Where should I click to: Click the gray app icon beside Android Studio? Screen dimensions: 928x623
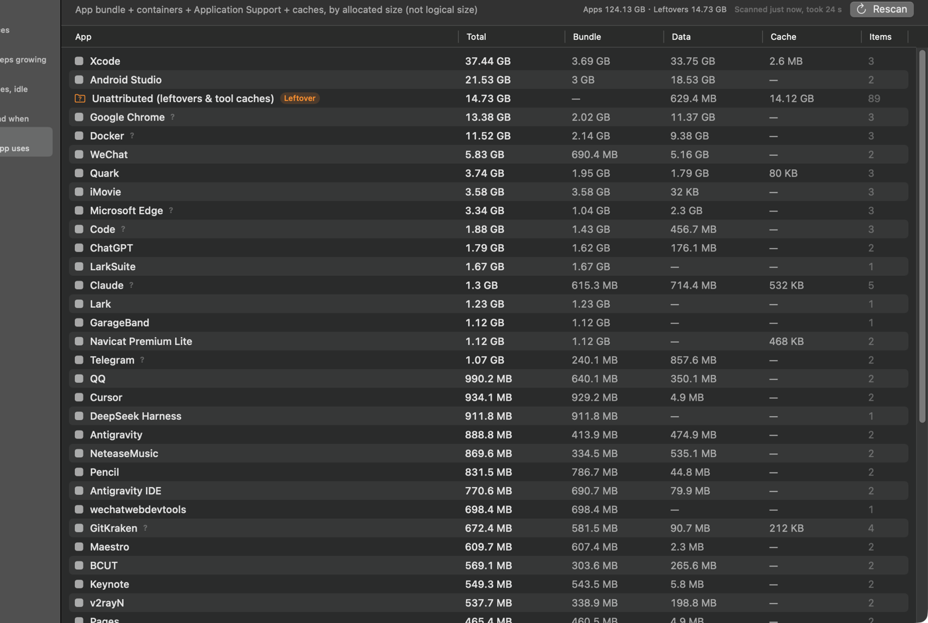(x=79, y=80)
